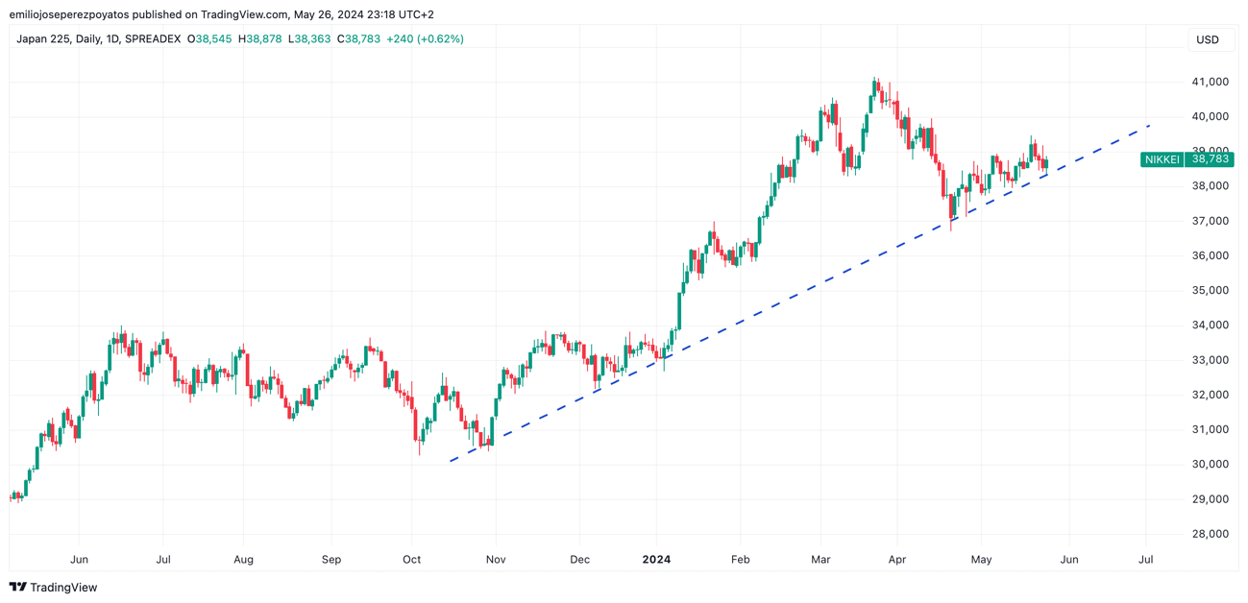Open the USD currency selector
Screen dimensions: 1248x603
tap(1207, 39)
